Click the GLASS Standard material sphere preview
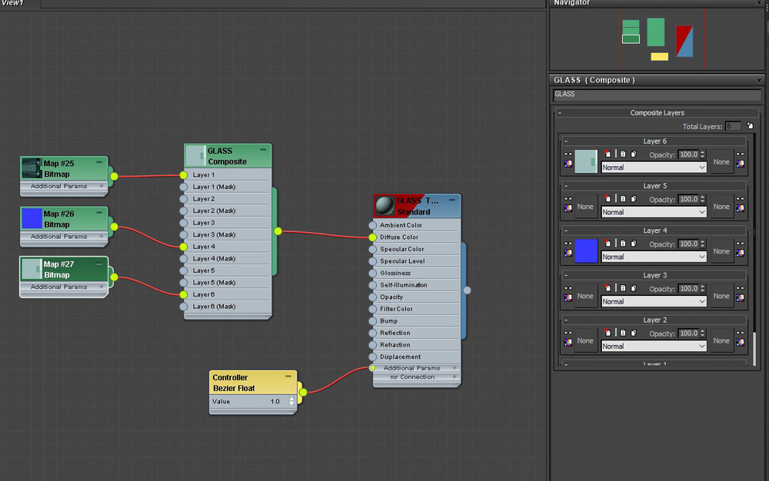 coord(384,206)
